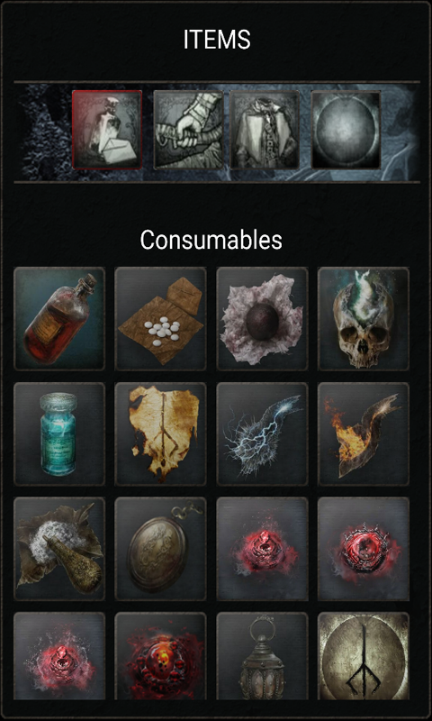Choose the blue glass vial item
The image size is (432, 721).
pyautogui.click(x=59, y=434)
